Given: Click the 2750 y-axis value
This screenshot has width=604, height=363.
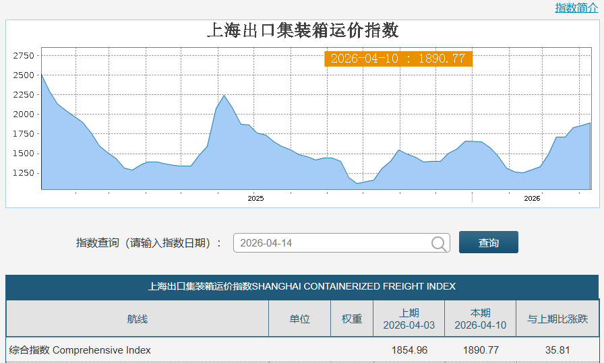Looking at the screenshot, I should point(24,56).
